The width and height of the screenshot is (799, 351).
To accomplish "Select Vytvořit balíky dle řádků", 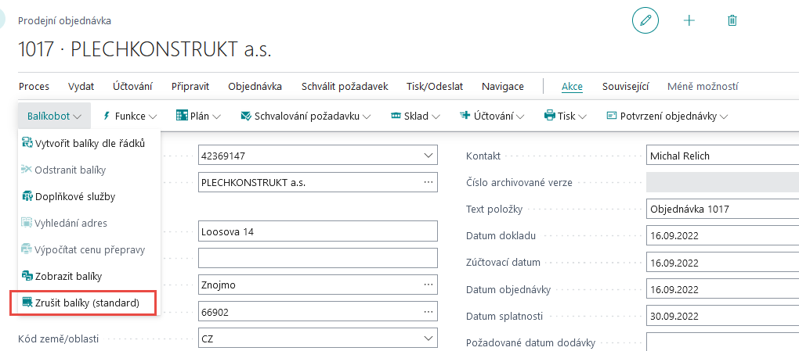I will pos(89,144).
